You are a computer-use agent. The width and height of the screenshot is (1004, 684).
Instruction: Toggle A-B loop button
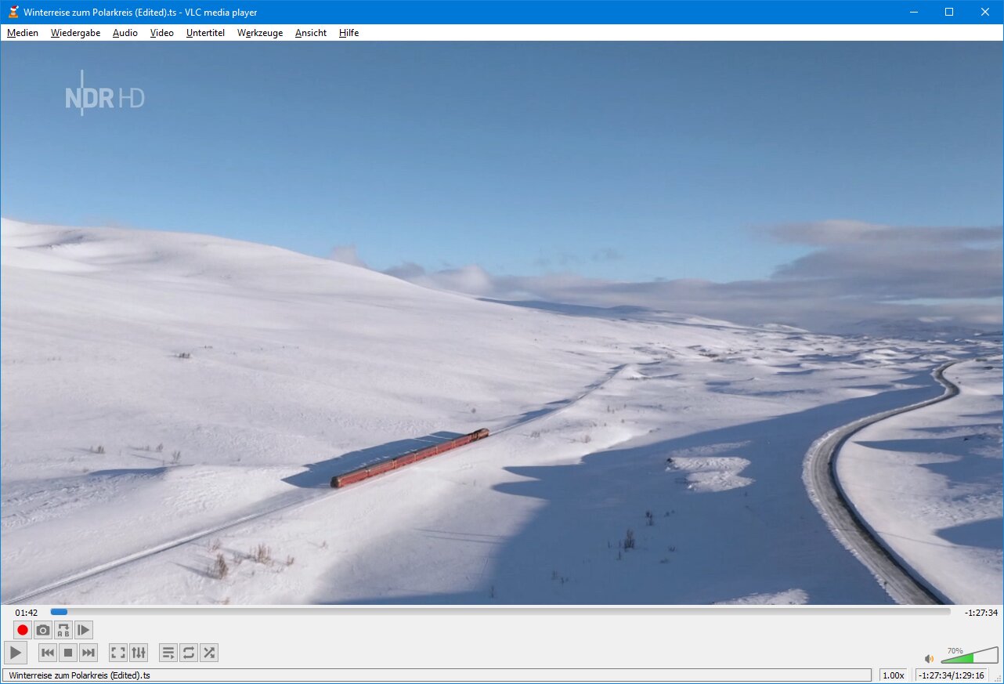click(63, 630)
